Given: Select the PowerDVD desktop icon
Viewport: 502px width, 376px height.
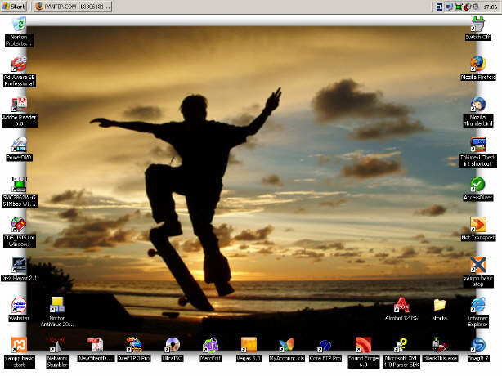Looking at the screenshot, I should [x=19, y=149].
